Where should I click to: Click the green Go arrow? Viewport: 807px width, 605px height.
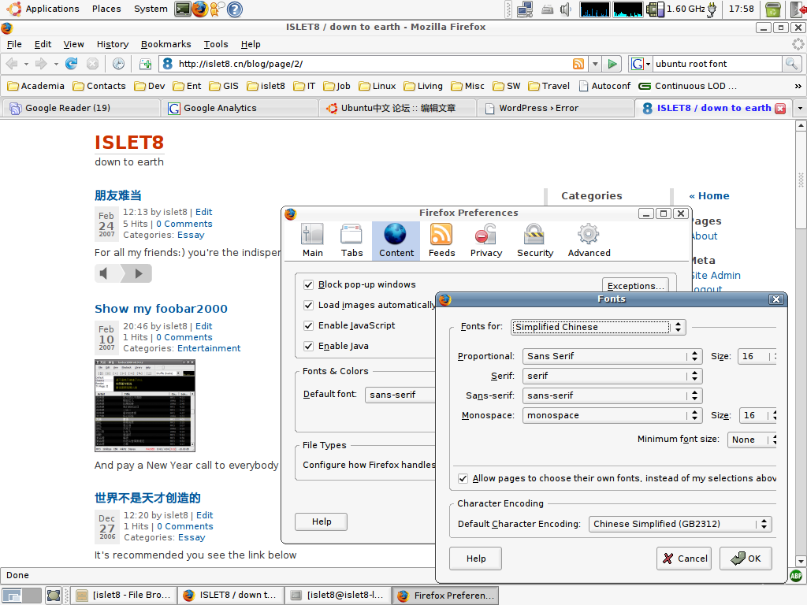pos(612,64)
